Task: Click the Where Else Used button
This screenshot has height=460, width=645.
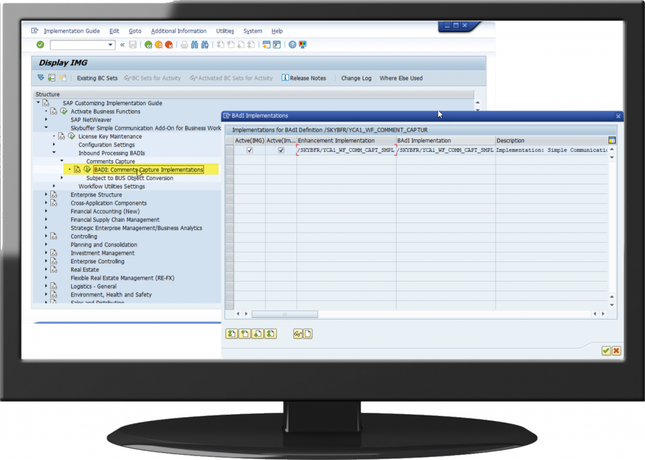Action: click(401, 78)
